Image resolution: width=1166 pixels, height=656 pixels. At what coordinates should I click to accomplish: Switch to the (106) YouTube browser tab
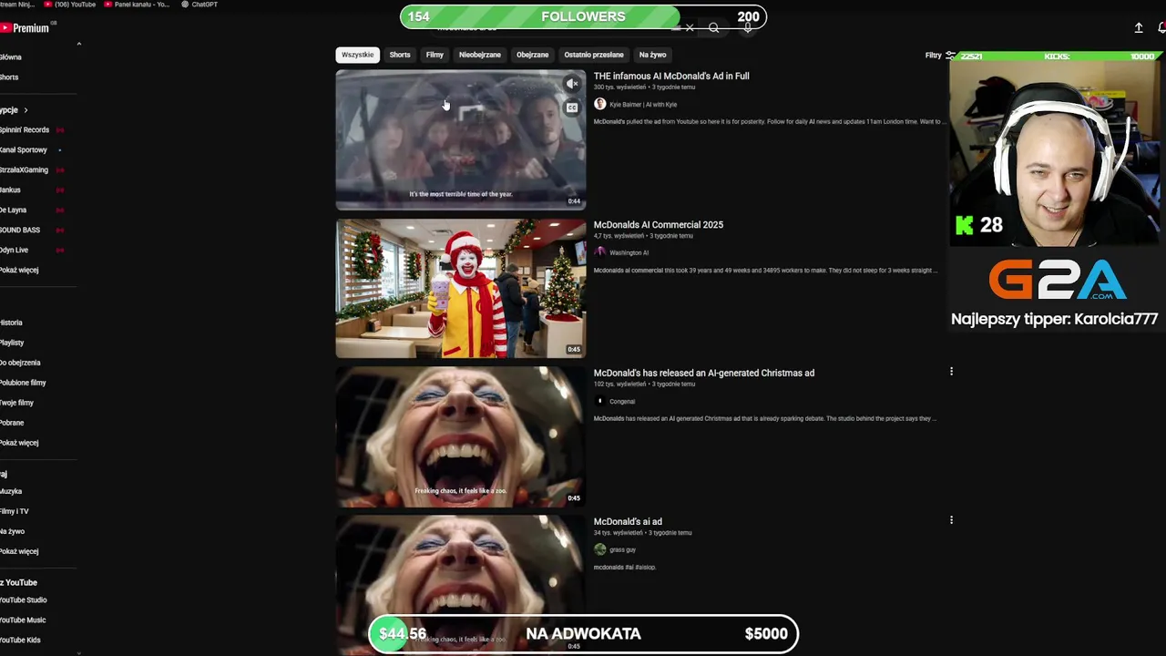point(71,5)
